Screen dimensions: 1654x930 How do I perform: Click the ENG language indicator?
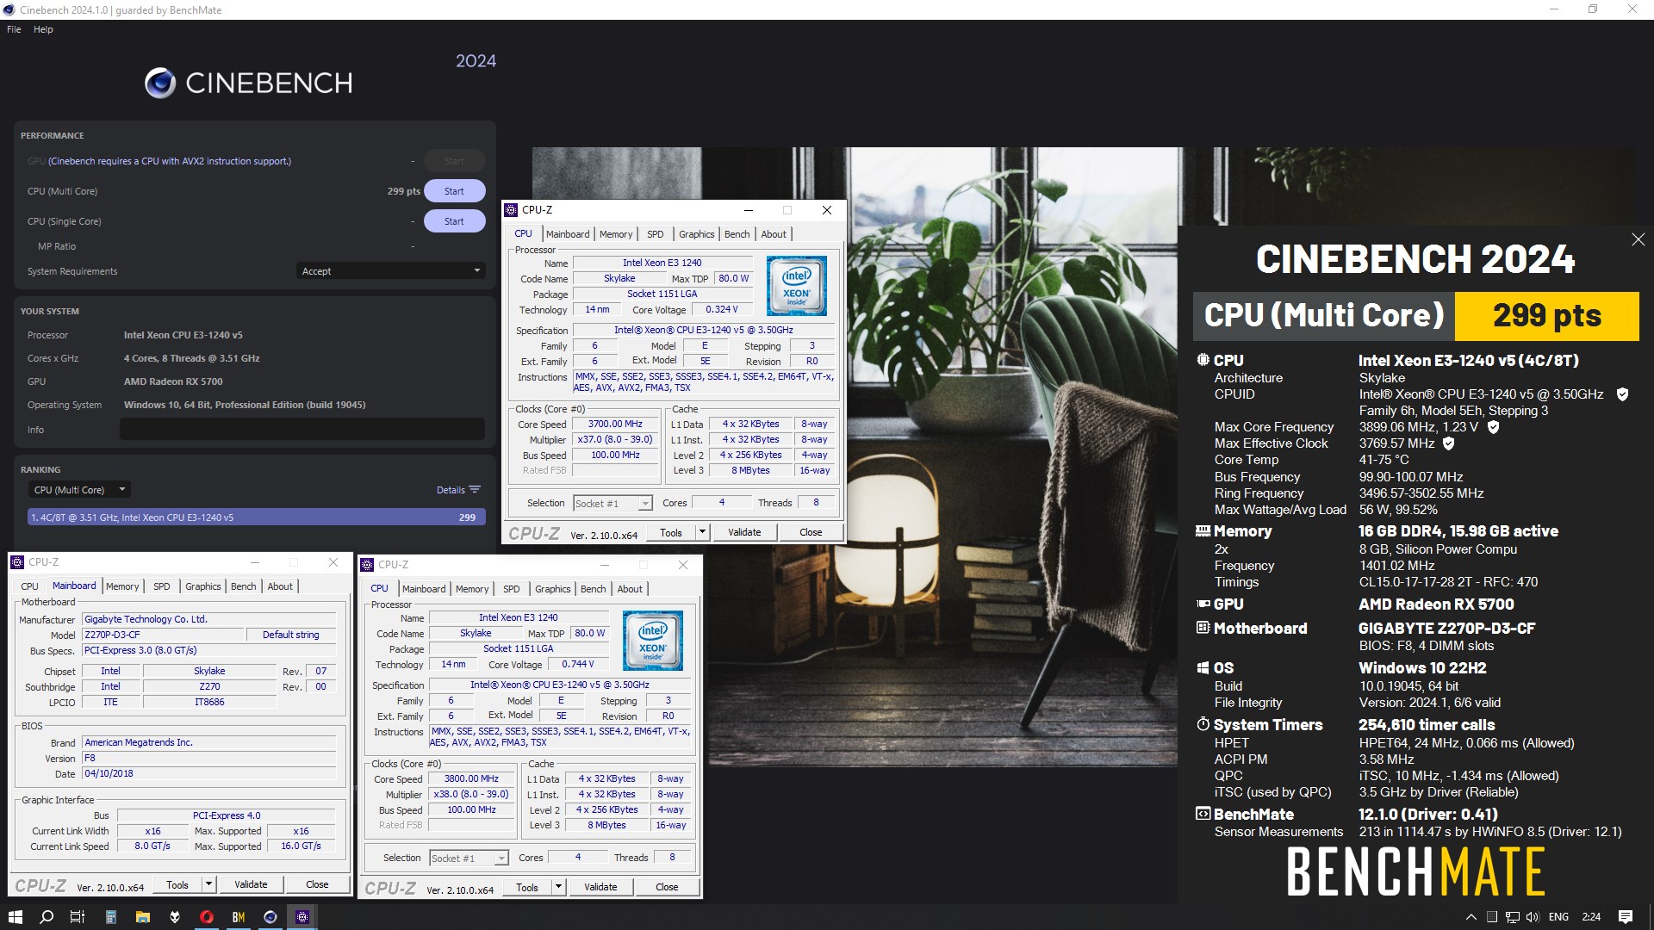point(1558,917)
